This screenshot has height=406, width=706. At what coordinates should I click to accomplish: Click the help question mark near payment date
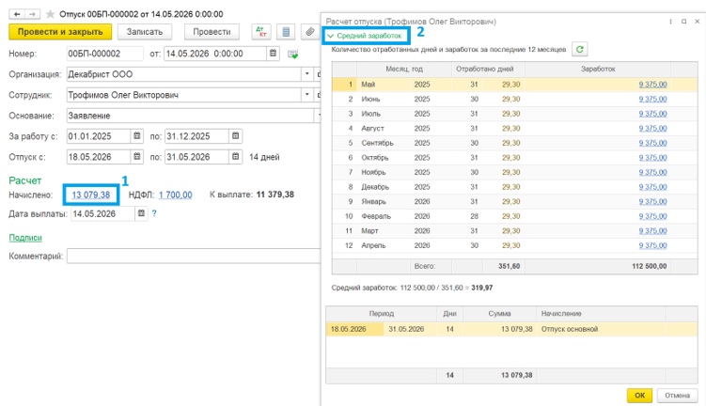tap(154, 213)
